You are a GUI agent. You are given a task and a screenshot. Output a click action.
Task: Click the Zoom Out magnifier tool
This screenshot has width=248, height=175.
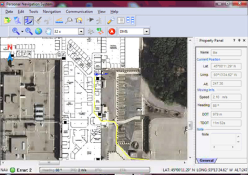pyautogui.click(x=29, y=31)
